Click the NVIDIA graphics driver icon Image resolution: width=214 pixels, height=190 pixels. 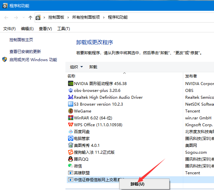71,83
